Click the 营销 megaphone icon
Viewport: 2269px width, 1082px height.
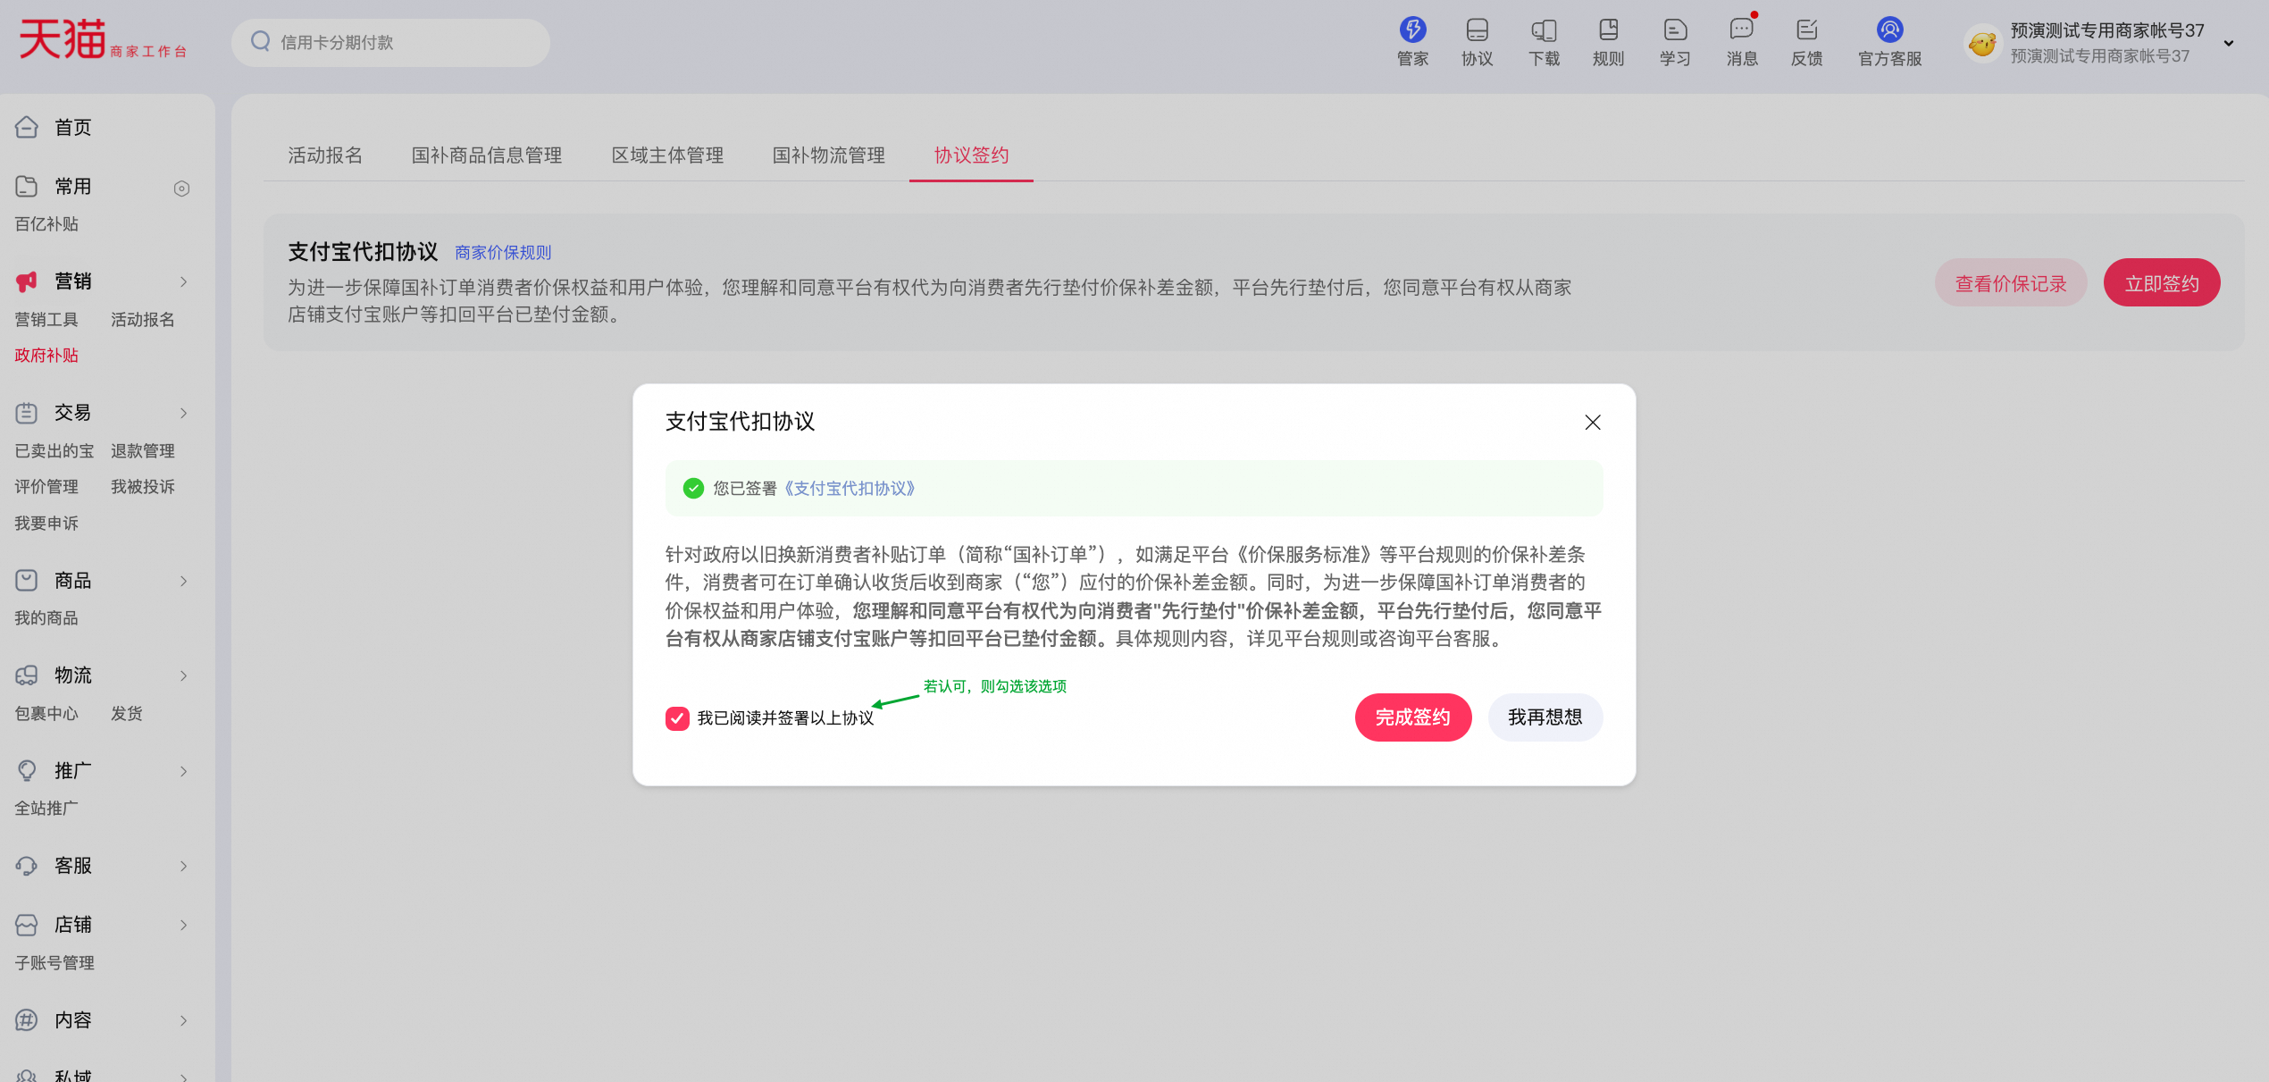pyautogui.click(x=27, y=281)
